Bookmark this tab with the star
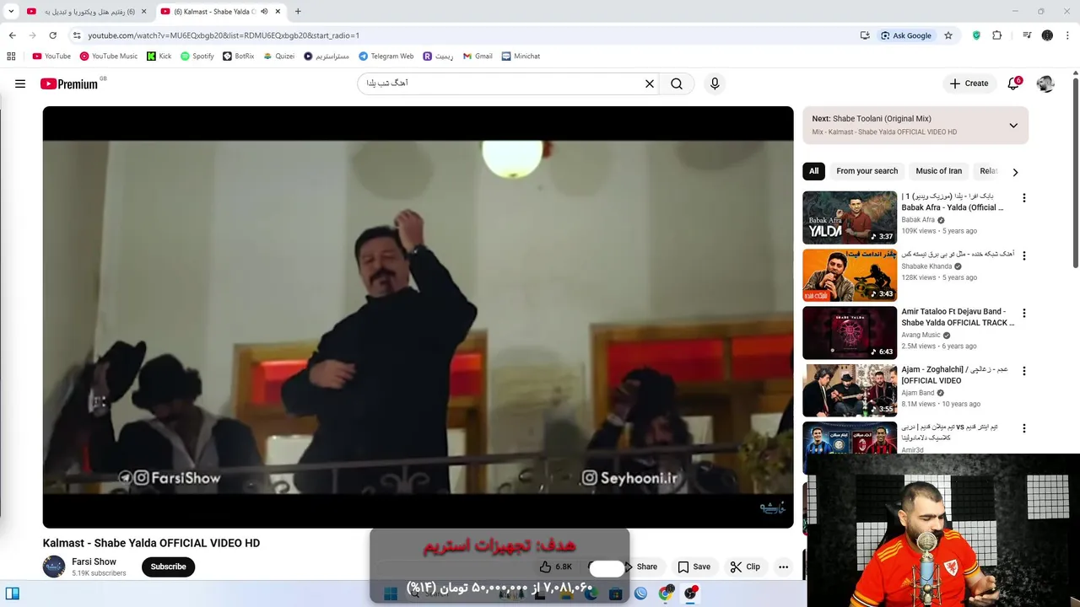This screenshot has height=607, width=1080. [948, 35]
